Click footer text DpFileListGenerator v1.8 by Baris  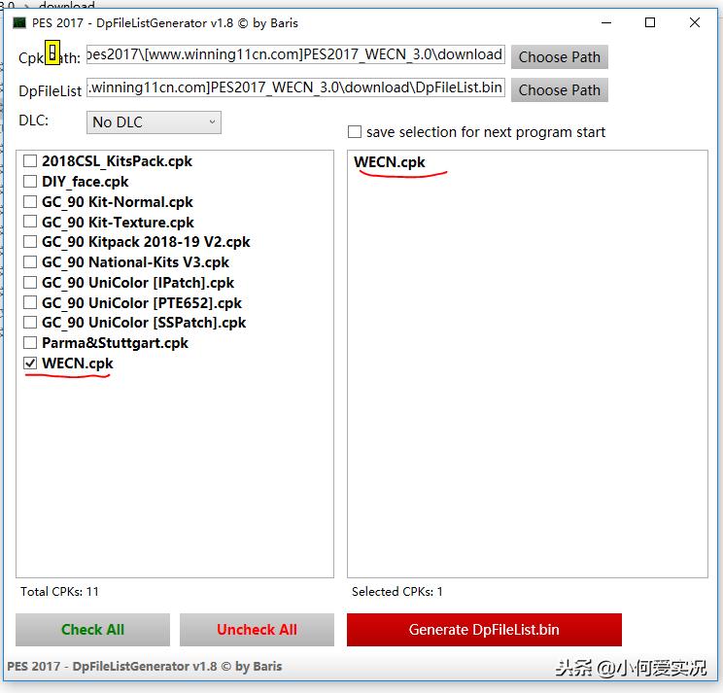[x=145, y=666]
